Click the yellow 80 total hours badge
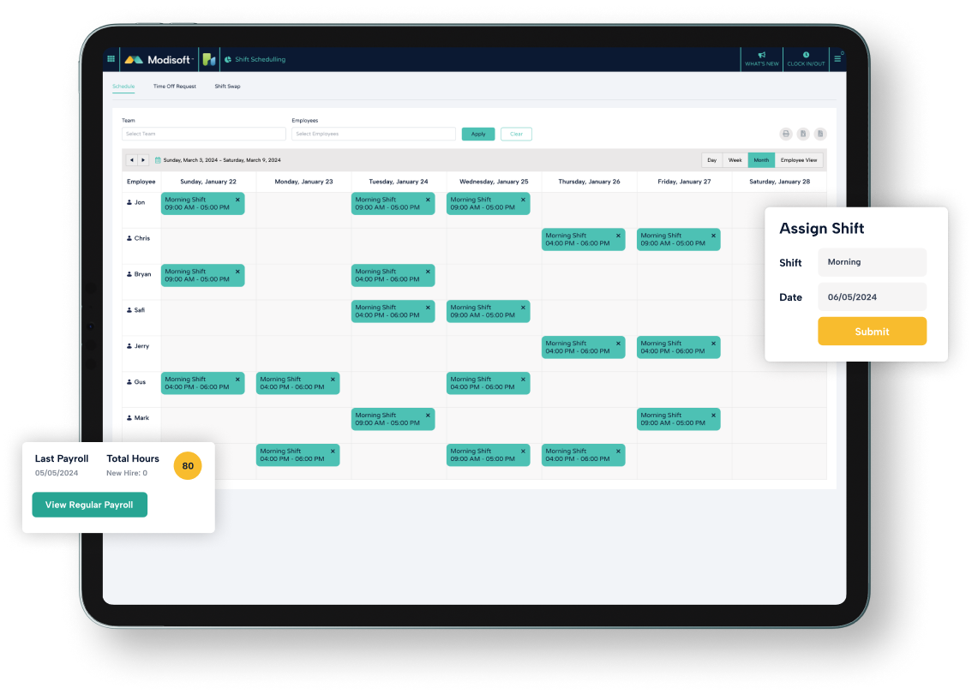The height and width of the screenshot is (694, 972). pos(188,465)
